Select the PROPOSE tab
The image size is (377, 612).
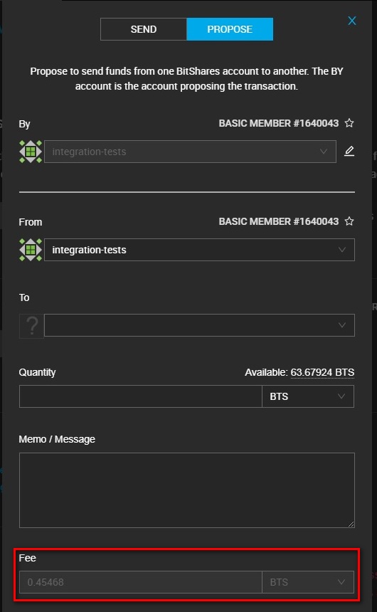click(x=230, y=29)
